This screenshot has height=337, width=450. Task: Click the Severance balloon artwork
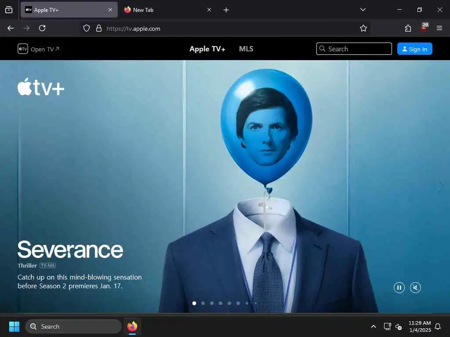(267, 128)
